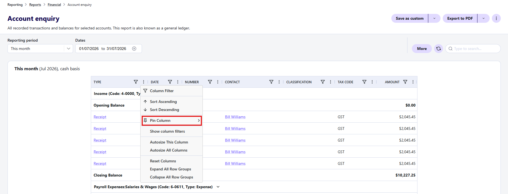Open TYPE column three-dot menu

click(x=144, y=82)
